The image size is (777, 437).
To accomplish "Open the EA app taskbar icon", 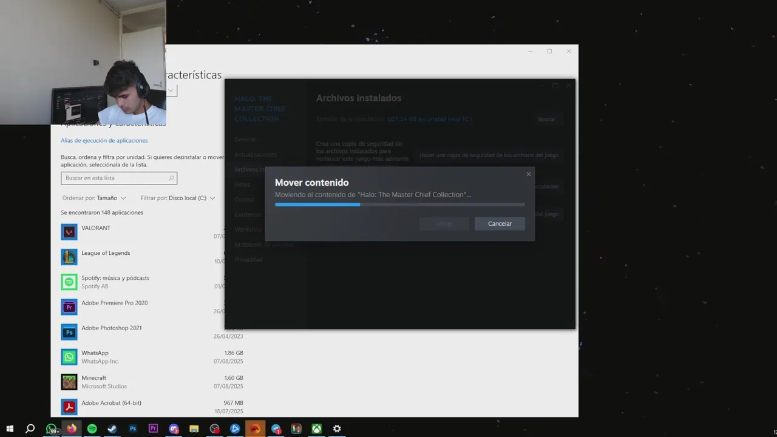I will (x=256, y=429).
